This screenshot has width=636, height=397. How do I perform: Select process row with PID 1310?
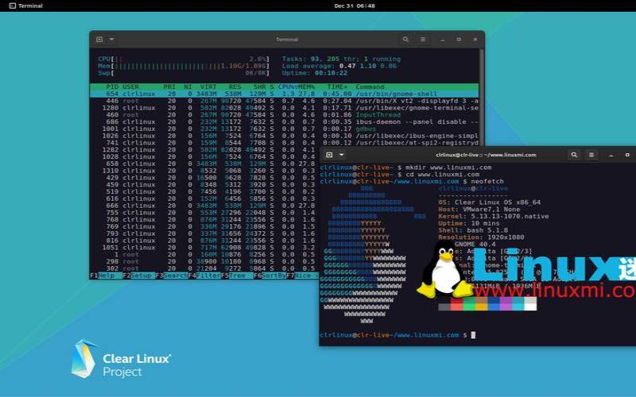pos(204,171)
